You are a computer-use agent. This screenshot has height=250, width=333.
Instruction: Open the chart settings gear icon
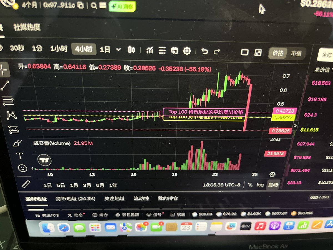pos(187,51)
